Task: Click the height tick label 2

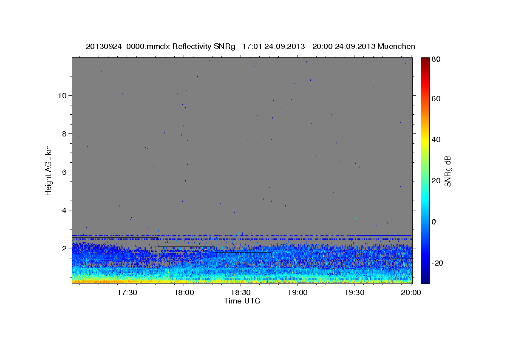Action: 65,248
